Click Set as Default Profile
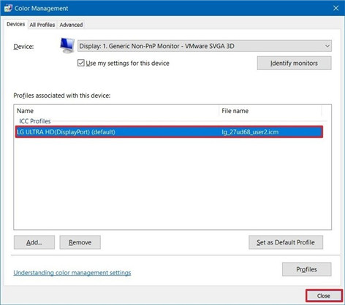The width and height of the screenshot is (345, 305). [286, 242]
